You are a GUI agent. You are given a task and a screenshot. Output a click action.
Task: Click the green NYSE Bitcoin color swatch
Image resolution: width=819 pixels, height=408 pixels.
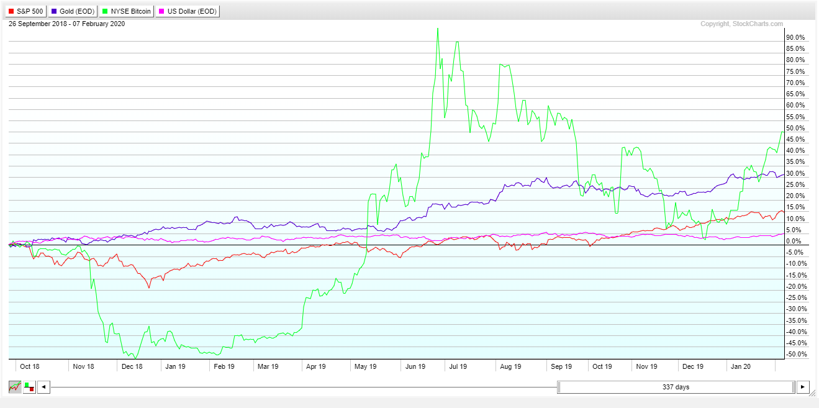tap(105, 11)
